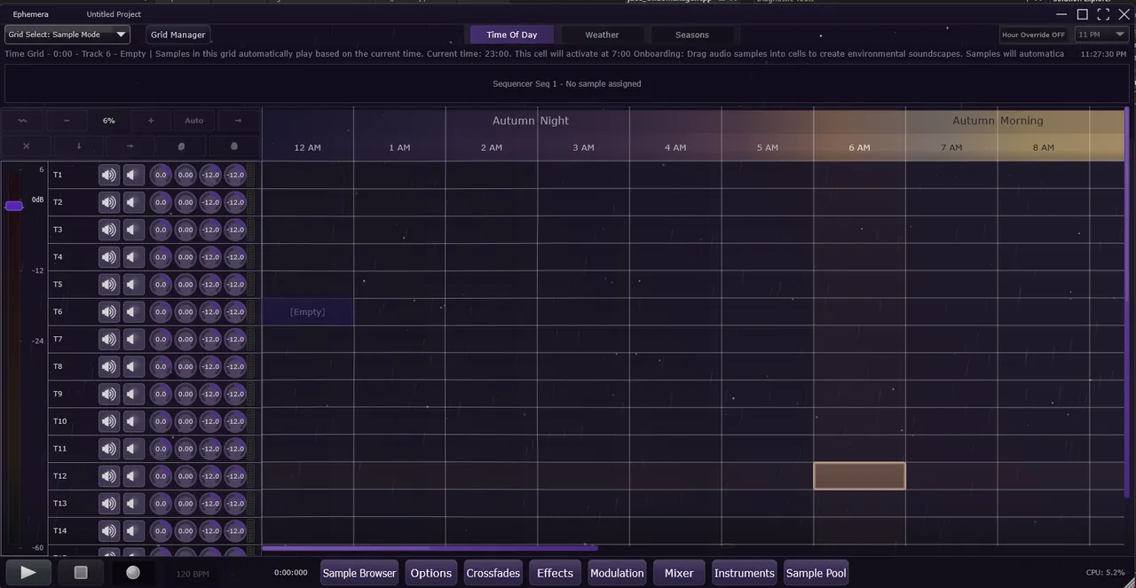Open the Sample Pool panel

(x=815, y=573)
